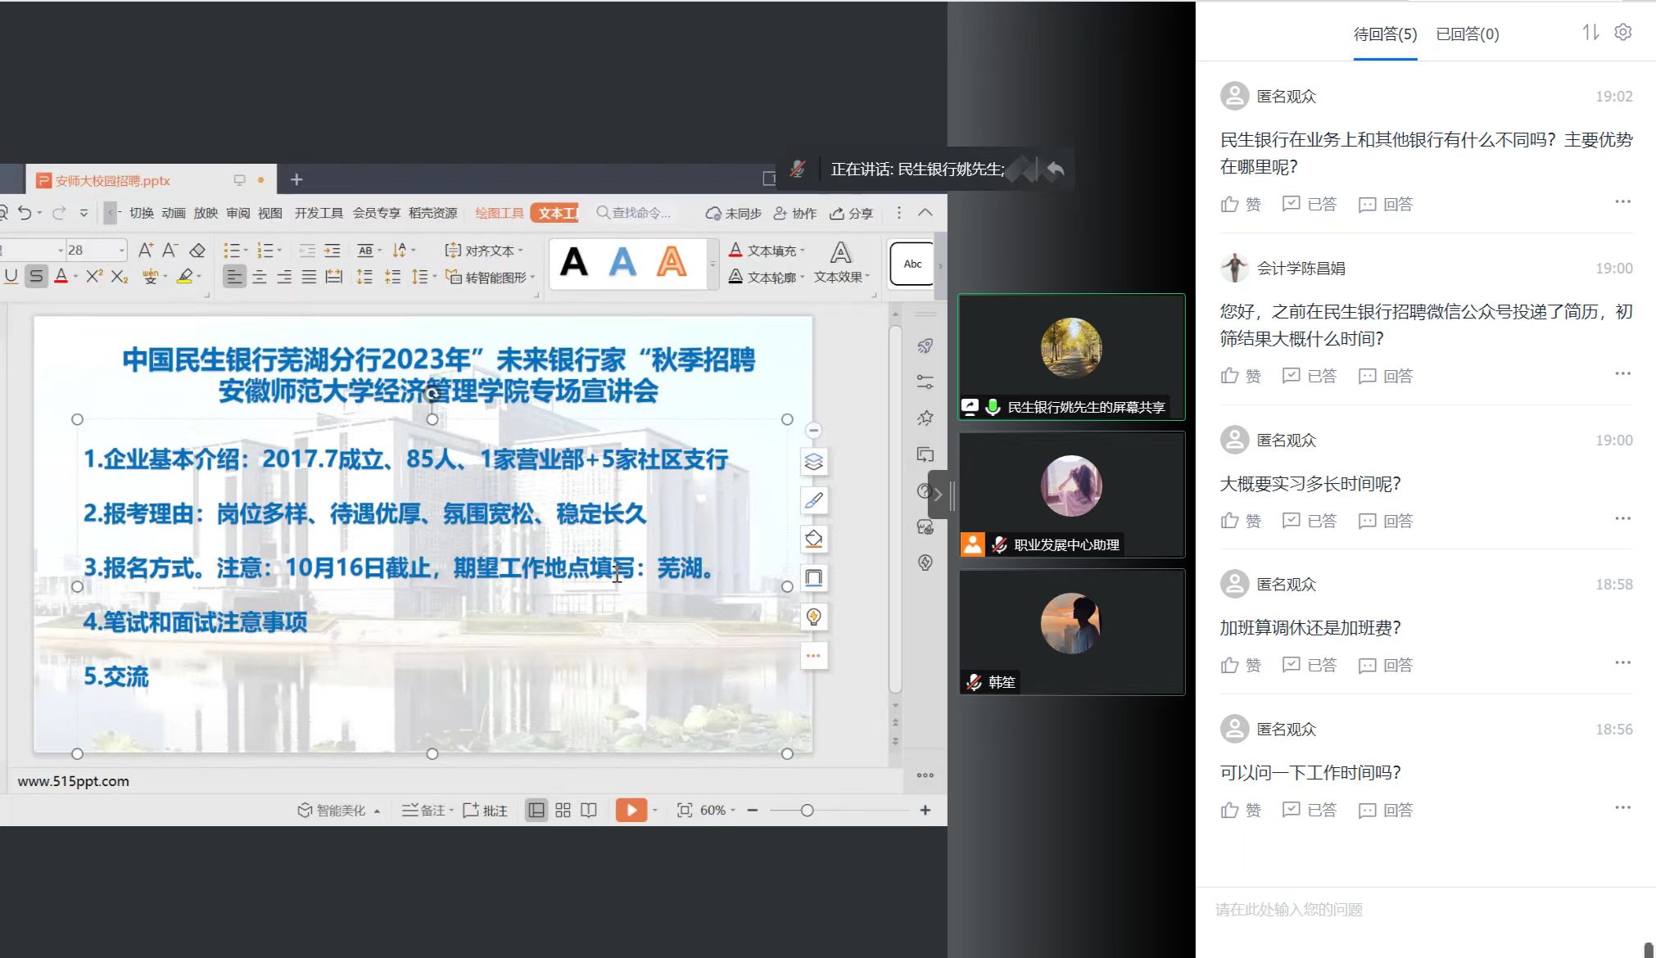
Task: Click the superscript X² icon
Action: point(94,277)
